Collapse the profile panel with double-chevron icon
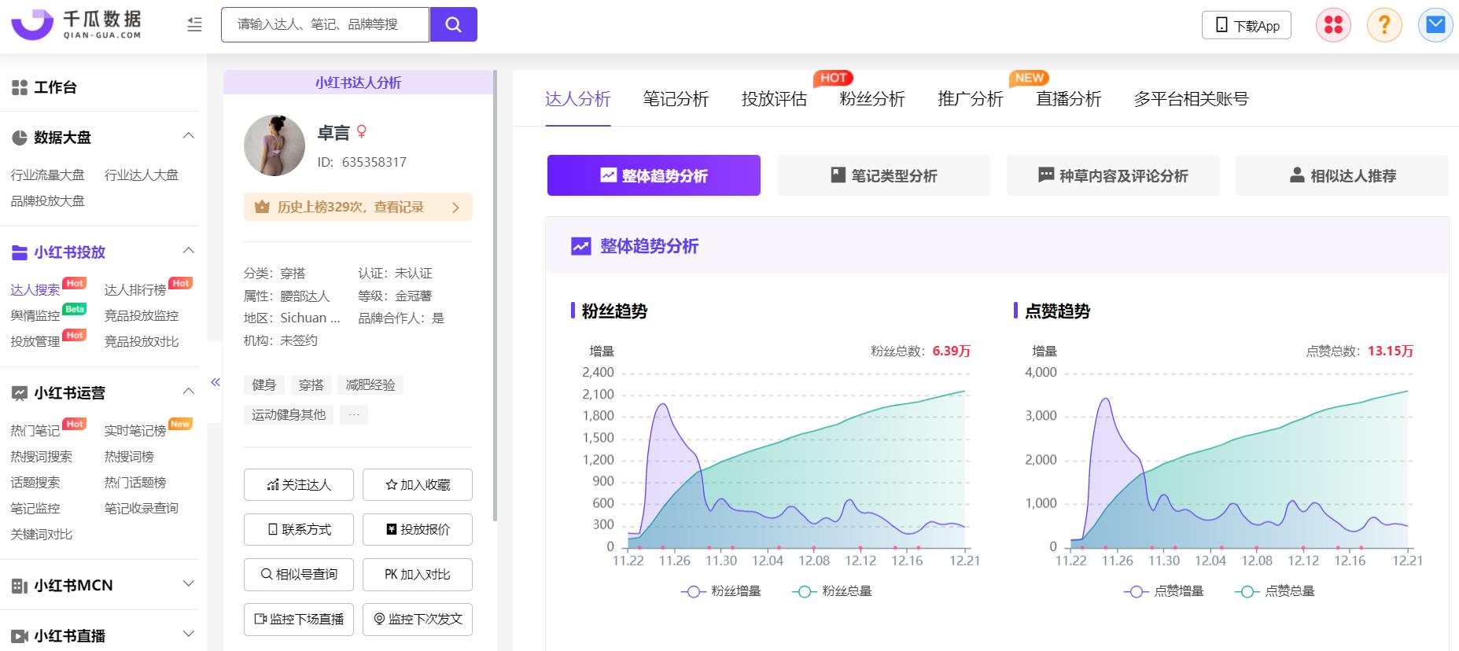This screenshot has height=651, width=1459. tap(215, 382)
